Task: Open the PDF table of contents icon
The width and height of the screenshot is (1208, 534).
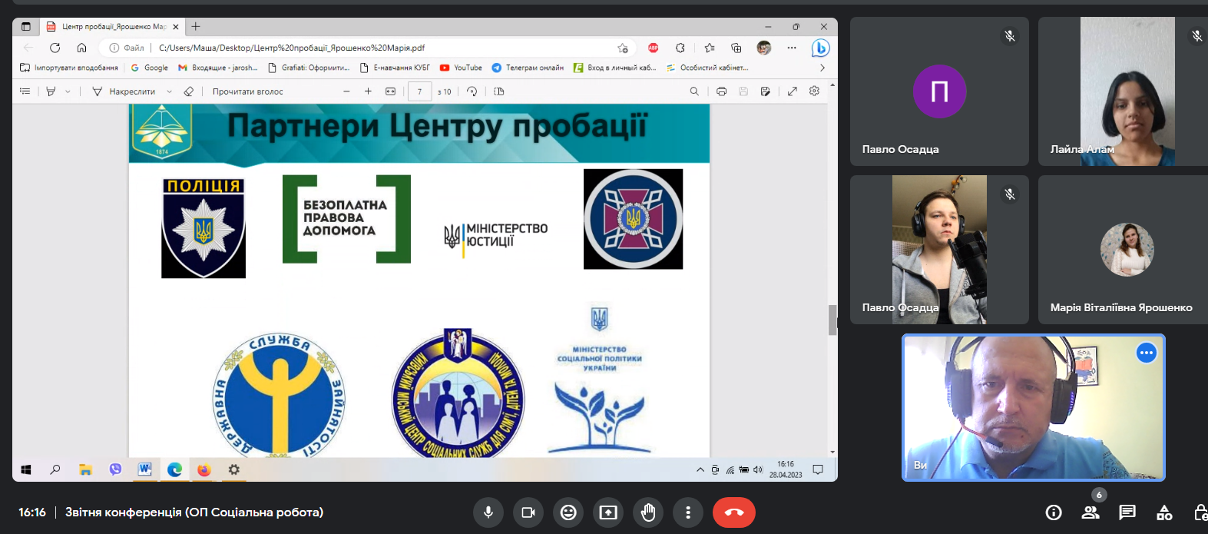Action: tap(25, 91)
